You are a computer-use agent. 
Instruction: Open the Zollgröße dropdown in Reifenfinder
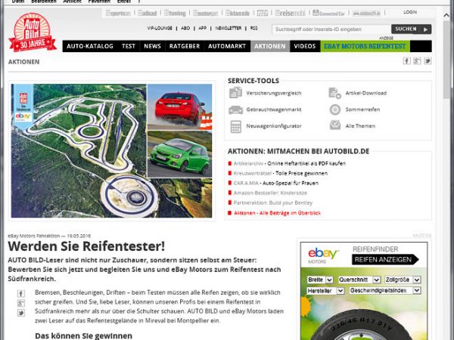(x=403, y=280)
